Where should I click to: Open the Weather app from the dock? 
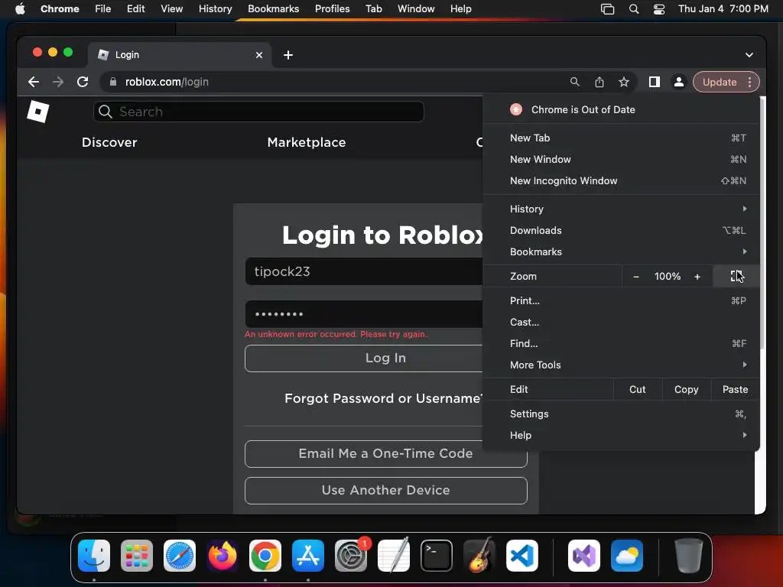627,556
